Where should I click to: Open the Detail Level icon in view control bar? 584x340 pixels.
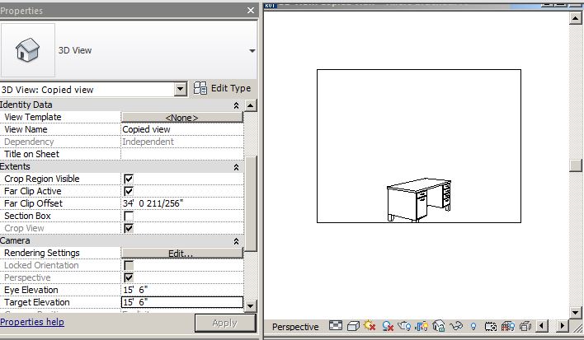[335, 326]
